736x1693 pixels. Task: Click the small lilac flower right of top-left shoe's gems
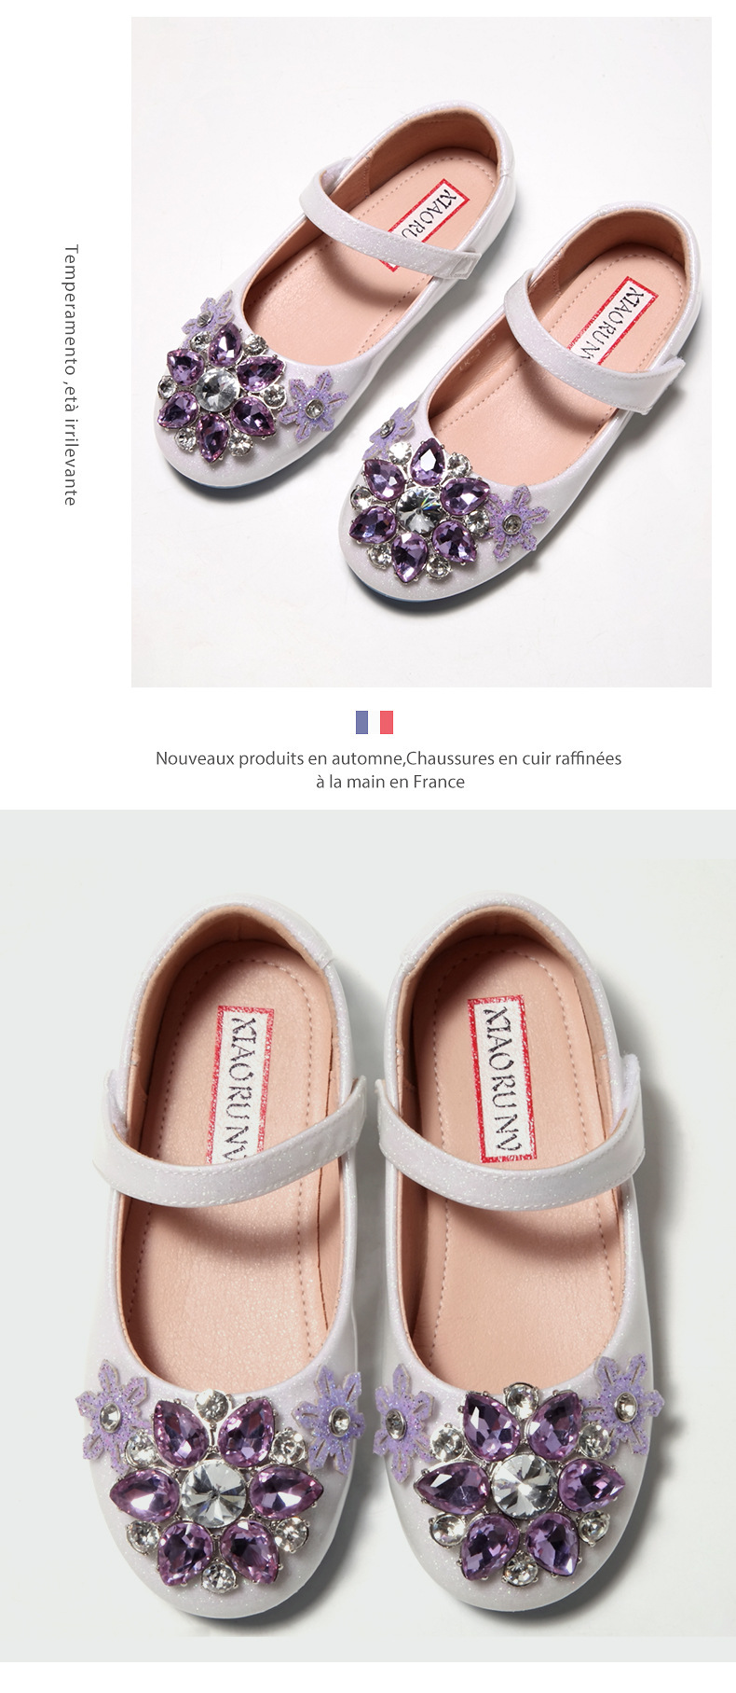click(313, 405)
